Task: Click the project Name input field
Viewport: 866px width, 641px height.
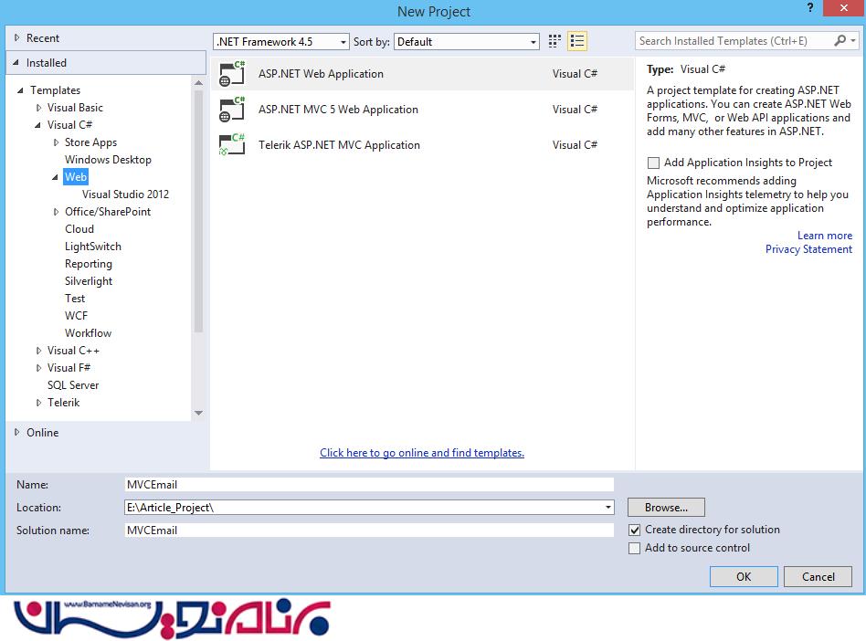Action: pos(369,485)
